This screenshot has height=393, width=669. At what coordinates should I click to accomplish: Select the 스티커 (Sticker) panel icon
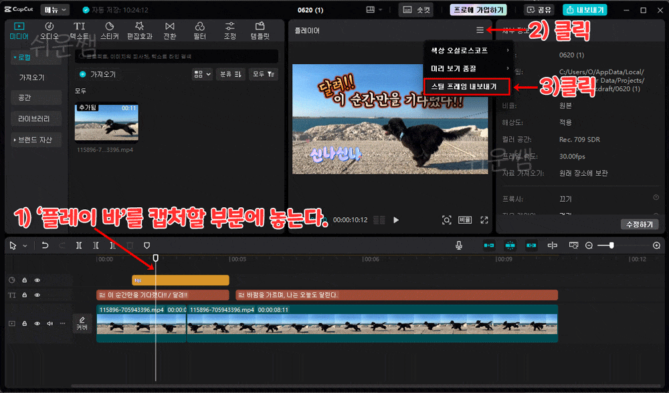109,29
